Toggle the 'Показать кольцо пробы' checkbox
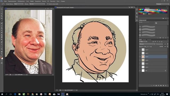Viewport: 170px width, 96px height. (x=47, y=4)
